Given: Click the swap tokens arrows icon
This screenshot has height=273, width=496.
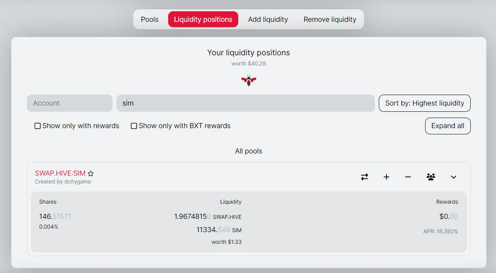Looking at the screenshot, I should [364, 177].
